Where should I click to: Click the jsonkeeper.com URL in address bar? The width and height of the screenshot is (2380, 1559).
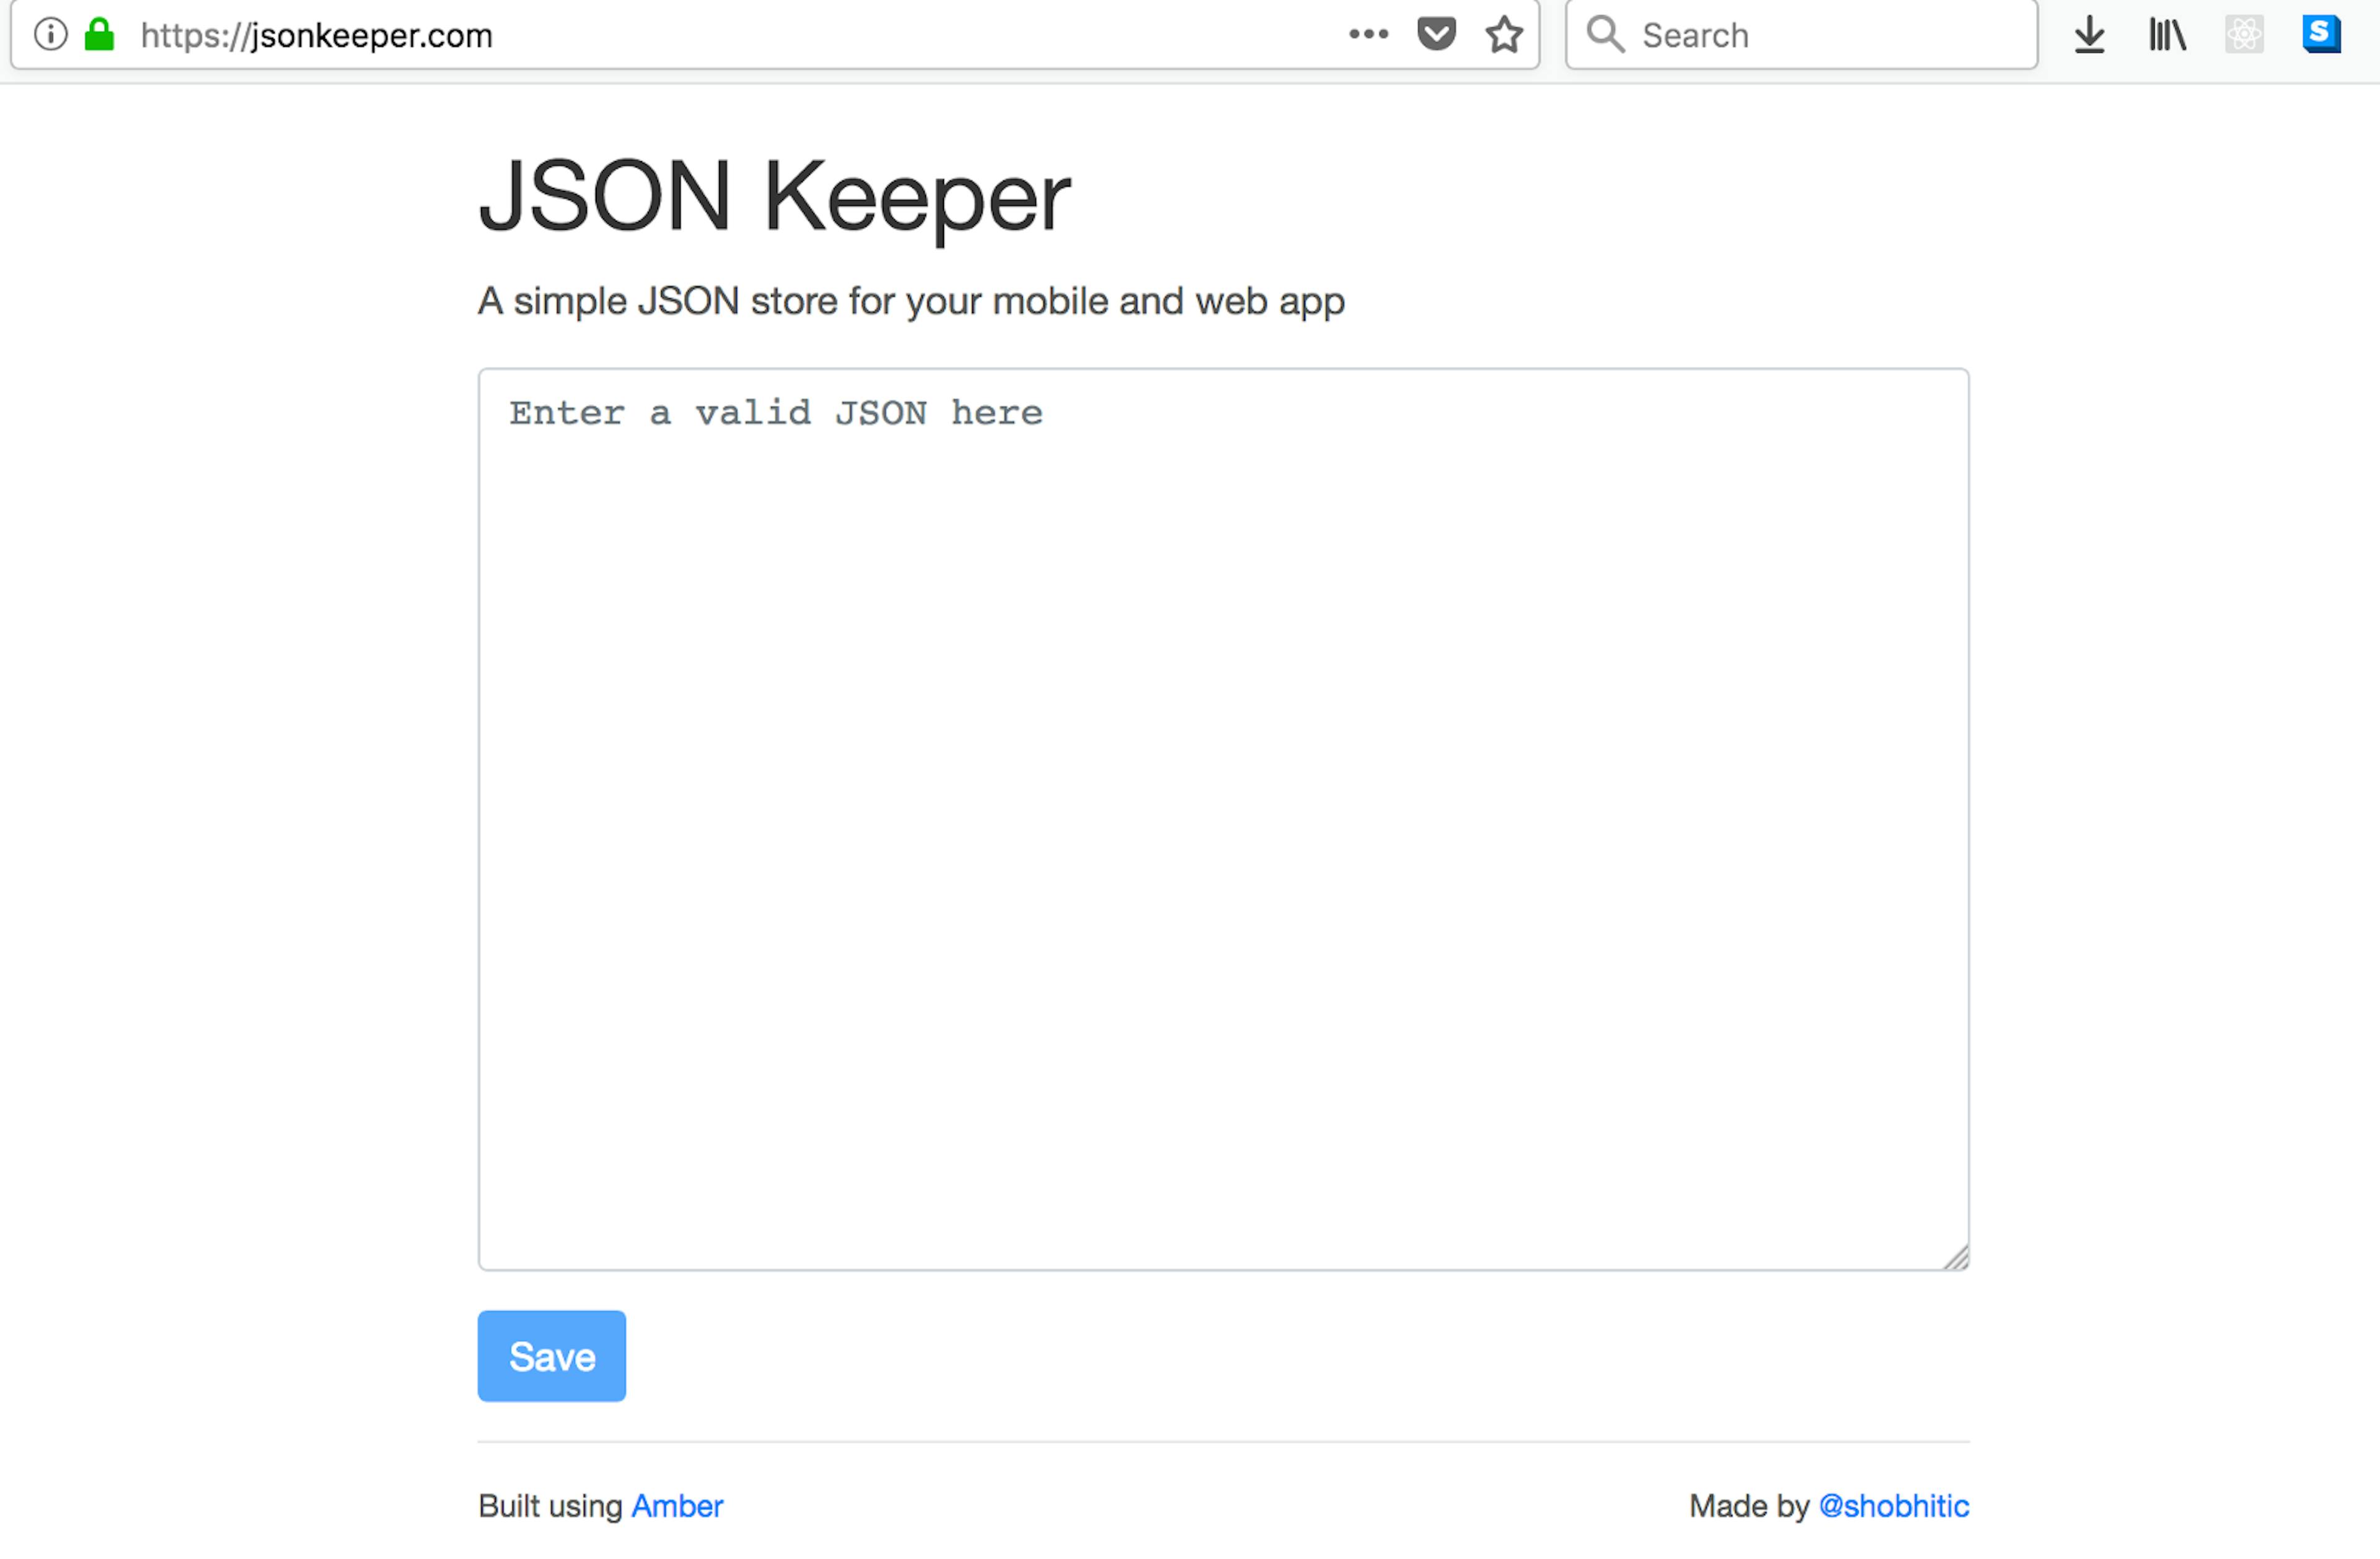(316, 36)
